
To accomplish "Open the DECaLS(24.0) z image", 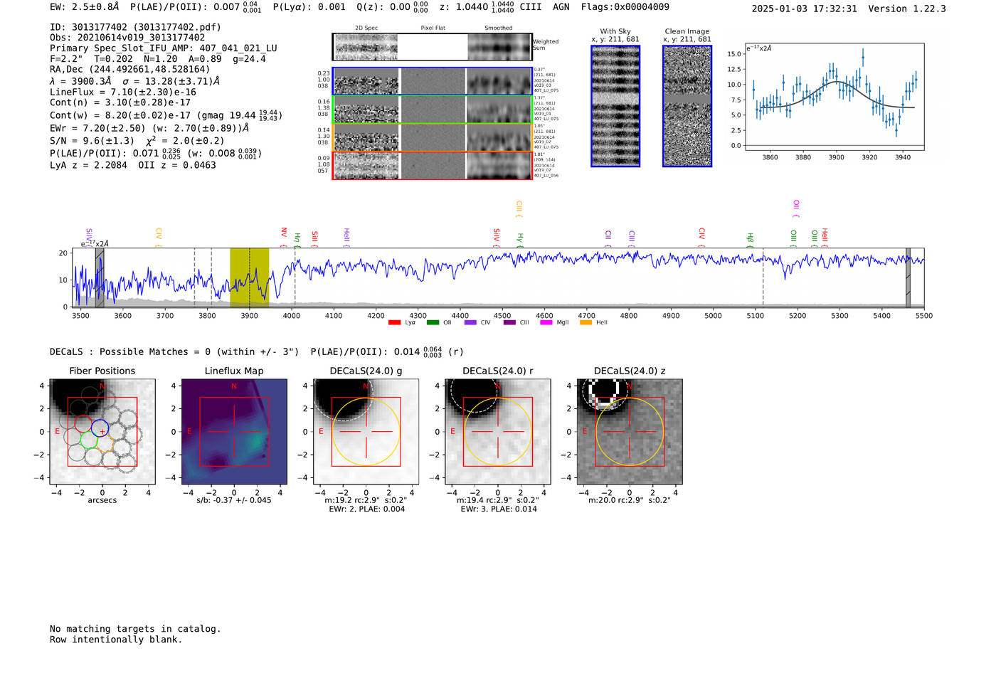I will point(629,431).
